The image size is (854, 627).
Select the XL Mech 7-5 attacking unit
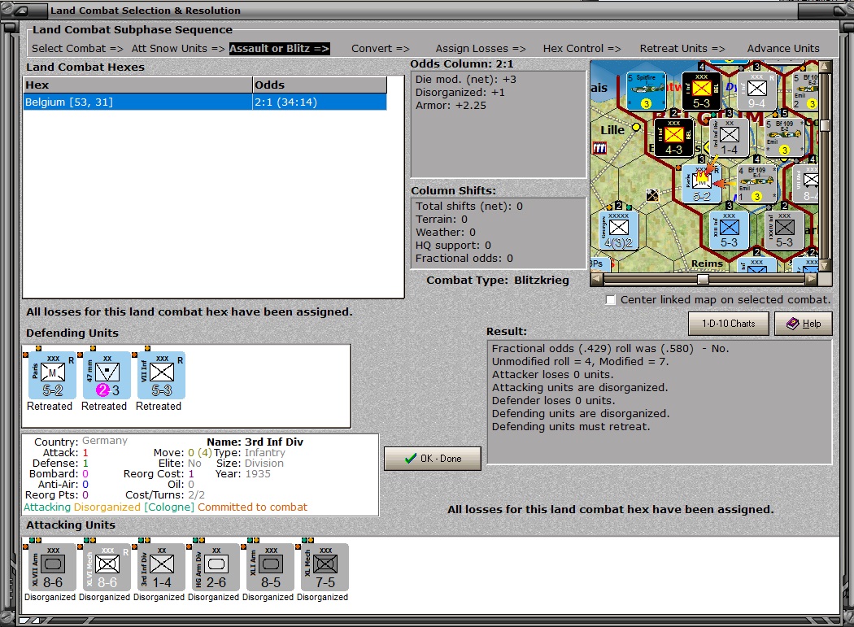[x=325, y=567]
